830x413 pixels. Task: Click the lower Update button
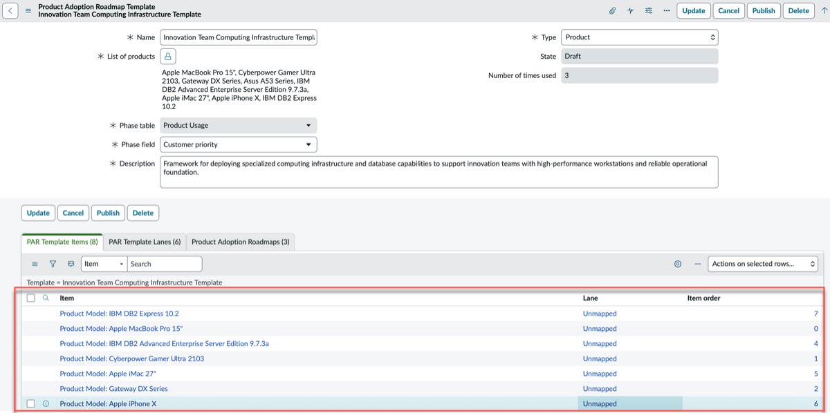38,213
